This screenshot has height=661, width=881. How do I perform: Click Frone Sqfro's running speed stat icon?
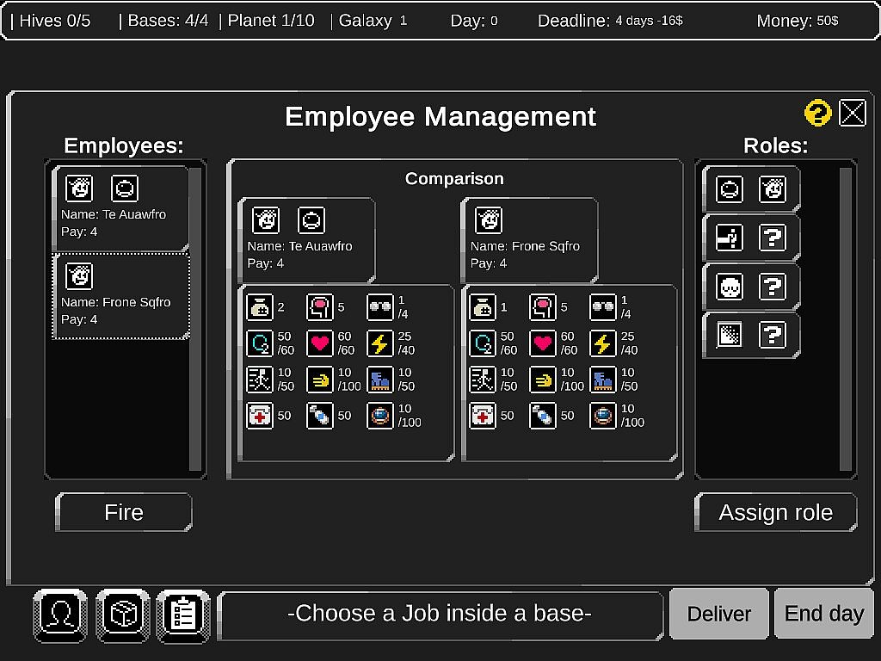pyautogui.click(x=483, y=380)
